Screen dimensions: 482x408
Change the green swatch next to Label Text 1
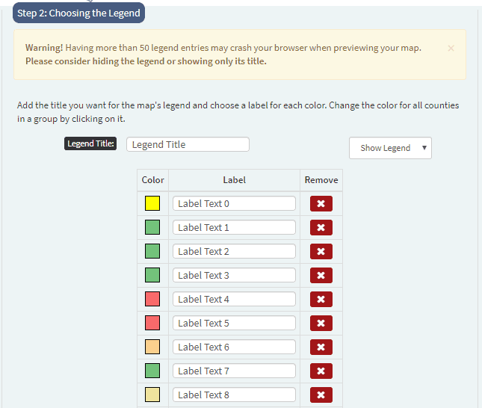[x=152, y=227]
